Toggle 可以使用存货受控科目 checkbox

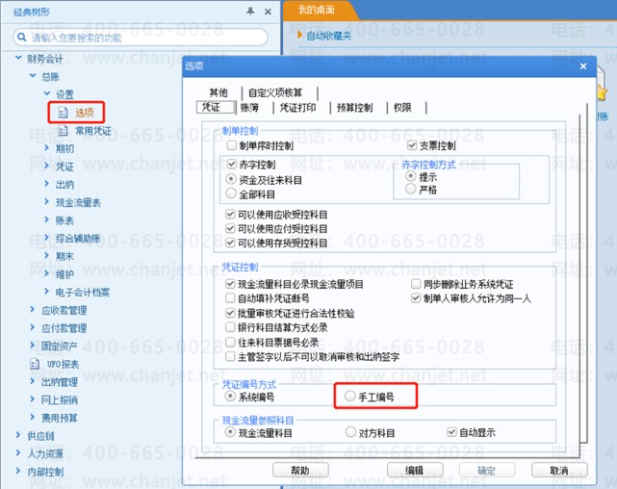pyautogui.click(x=230, y=243)
